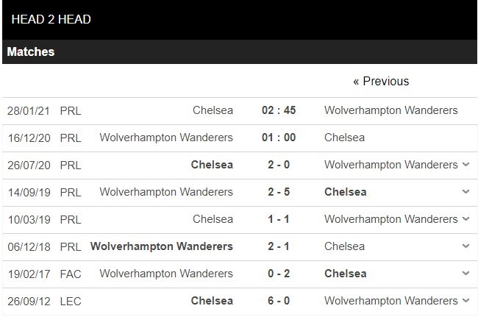Image resolution: width=478 pixels, height=317 pixels.
Task: Expand the 26/07/20 Chelsea 2-0 match row
Action: (465, 165)
